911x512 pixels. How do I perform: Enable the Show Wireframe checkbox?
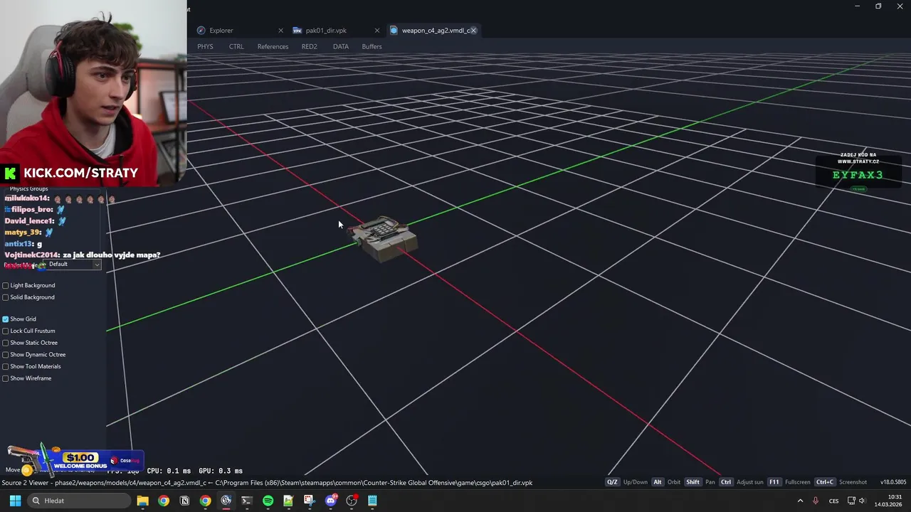coord(6,378)
